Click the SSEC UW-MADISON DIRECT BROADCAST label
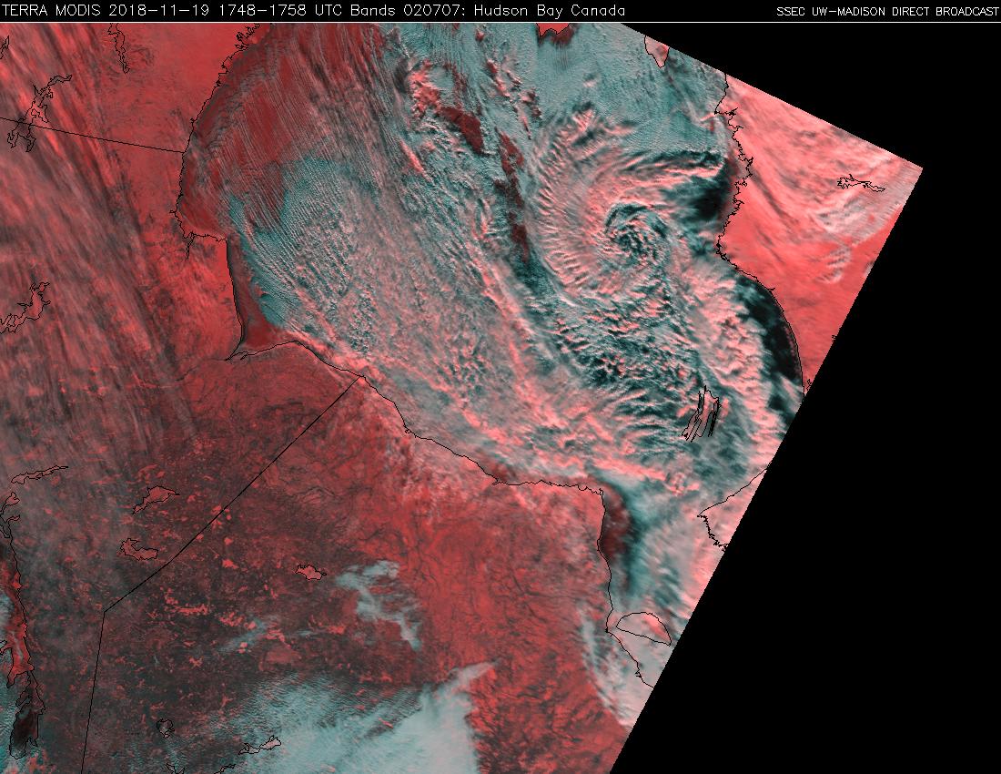The image size is (1001, 774). point(887,12)
